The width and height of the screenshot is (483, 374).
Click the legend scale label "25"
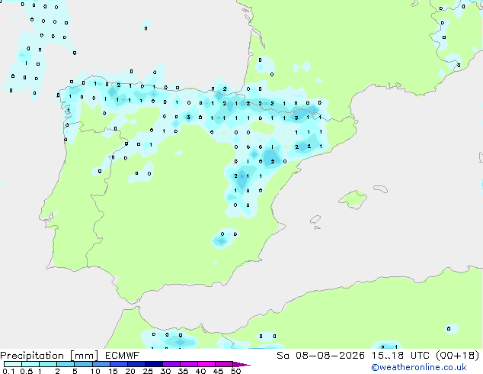(x=148, y=371)
